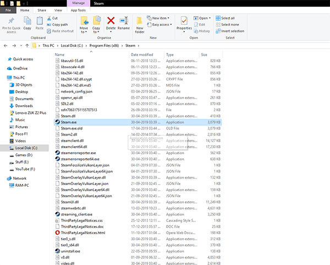This screenshot has width=330, height=265.
Task: Select the file steamclient64.dll
Action: 138,147
